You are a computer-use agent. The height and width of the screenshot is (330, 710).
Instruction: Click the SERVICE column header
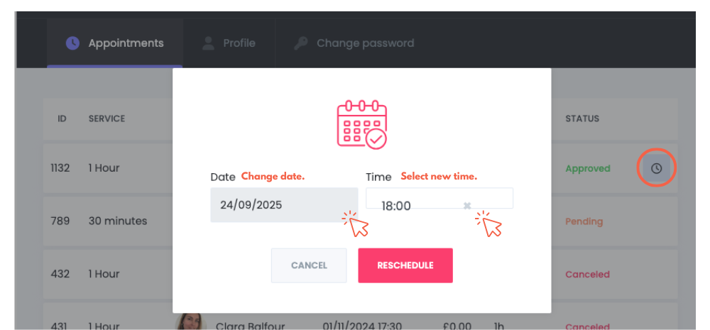(107, 119)
